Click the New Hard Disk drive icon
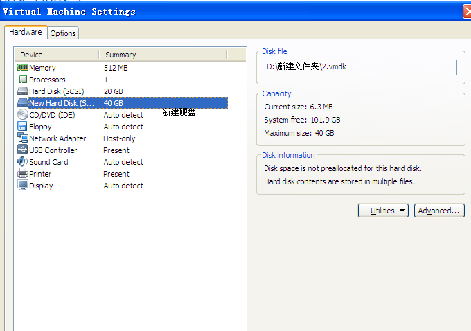The height and width of the screenshot is (331, 471). click(x=23, y=102)
